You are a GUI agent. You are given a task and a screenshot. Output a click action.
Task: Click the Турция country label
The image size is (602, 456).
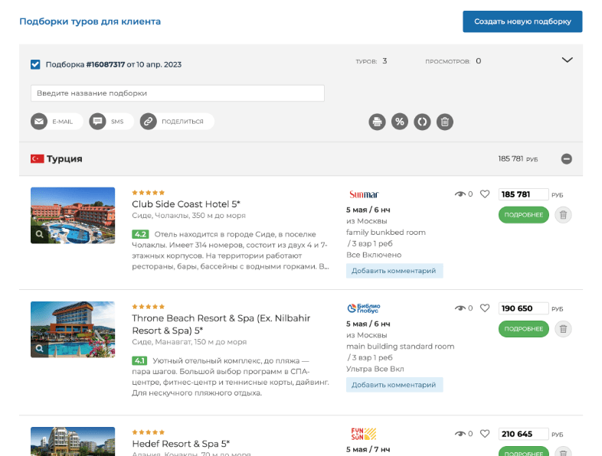pyautogui.click(x=64, y=159)
